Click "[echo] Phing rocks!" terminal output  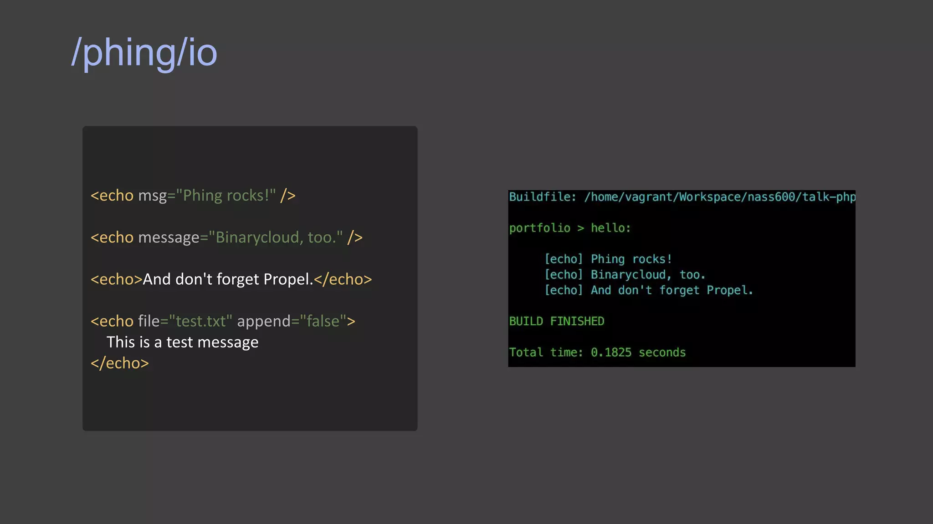coord(608,259)
